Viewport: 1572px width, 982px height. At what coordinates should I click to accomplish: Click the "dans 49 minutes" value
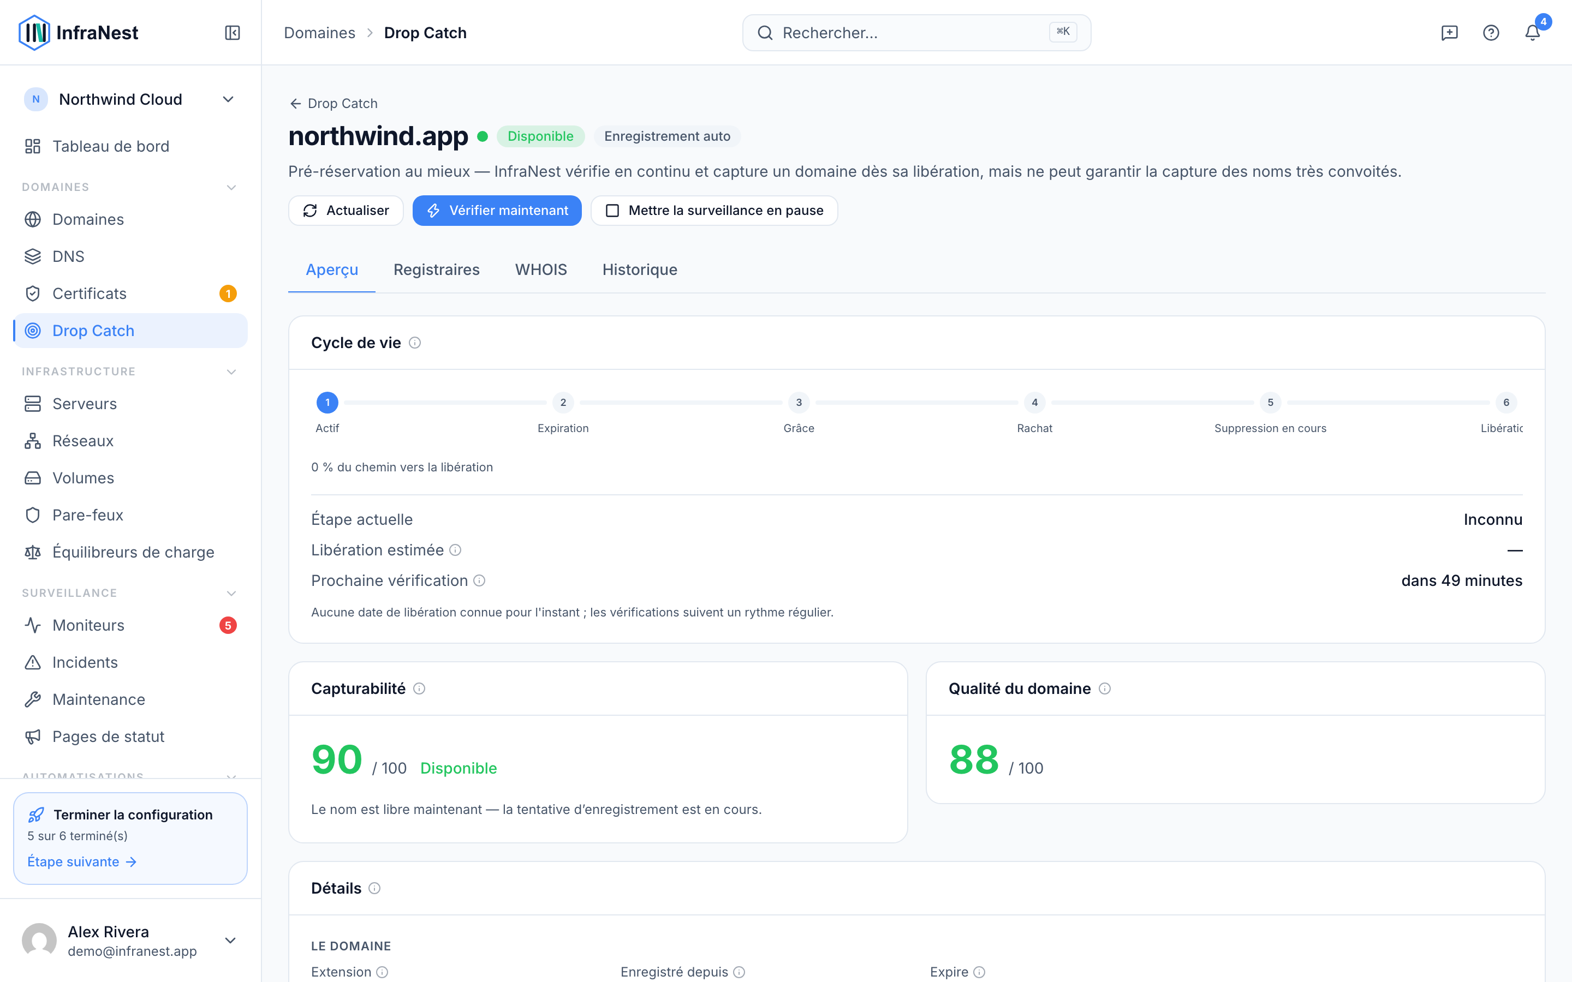point(1462,580)
